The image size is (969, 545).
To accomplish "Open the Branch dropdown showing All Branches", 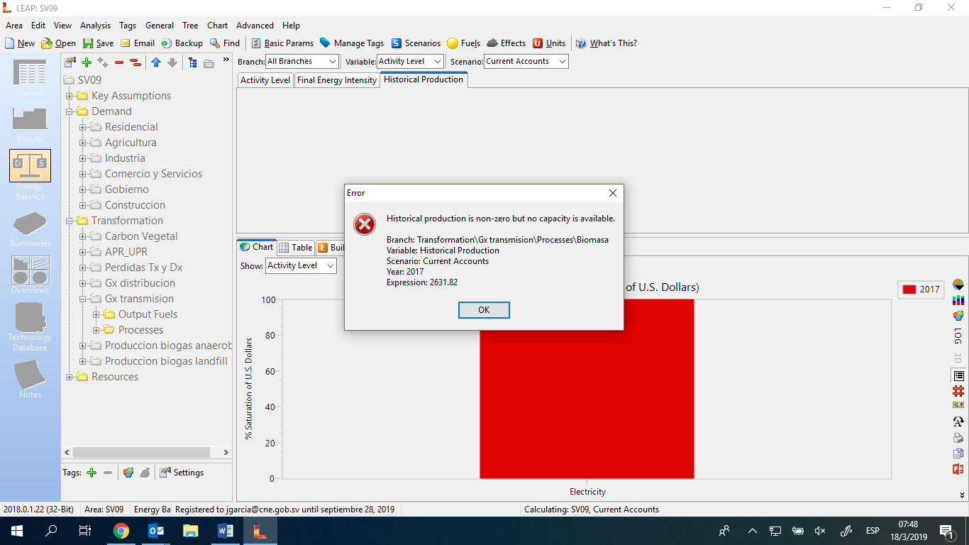I will point(301,62).
